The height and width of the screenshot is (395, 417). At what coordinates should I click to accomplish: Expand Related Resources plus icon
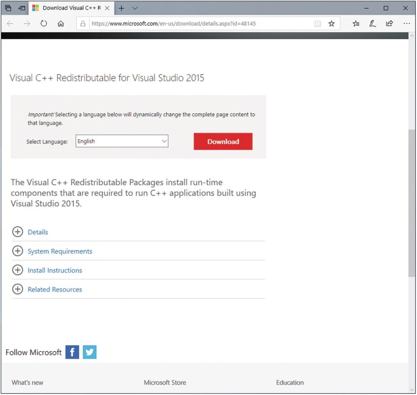coord(18,289)
